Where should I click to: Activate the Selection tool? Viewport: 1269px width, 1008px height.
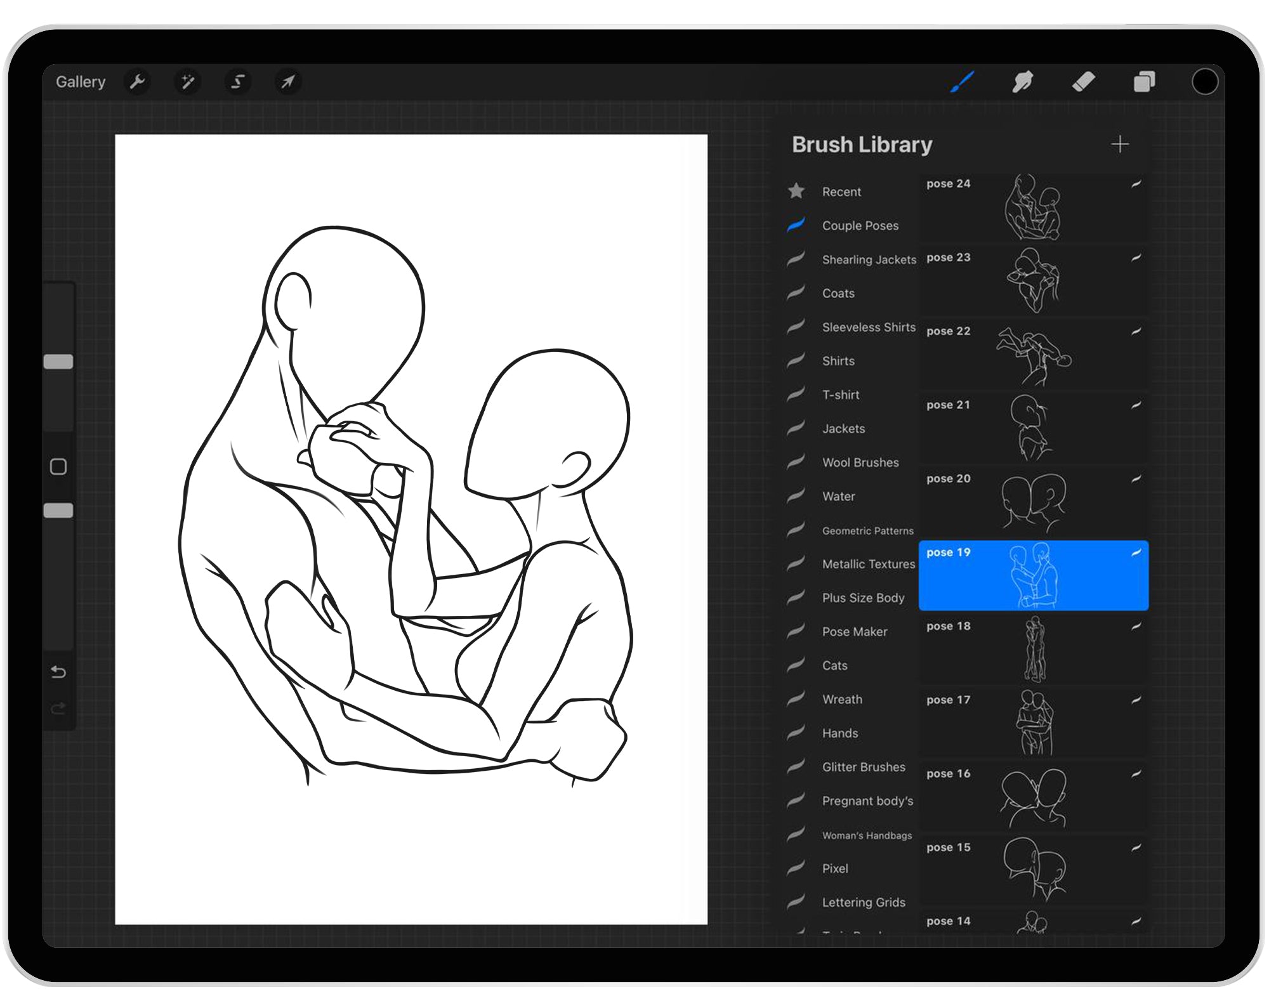(237, 81)
